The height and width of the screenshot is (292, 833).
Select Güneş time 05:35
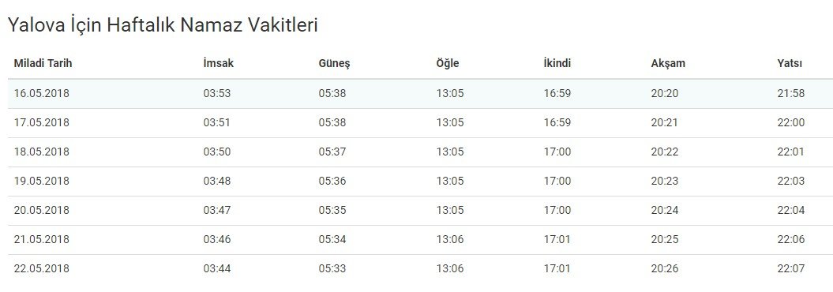pyautogui.click(x=332, y=210)
